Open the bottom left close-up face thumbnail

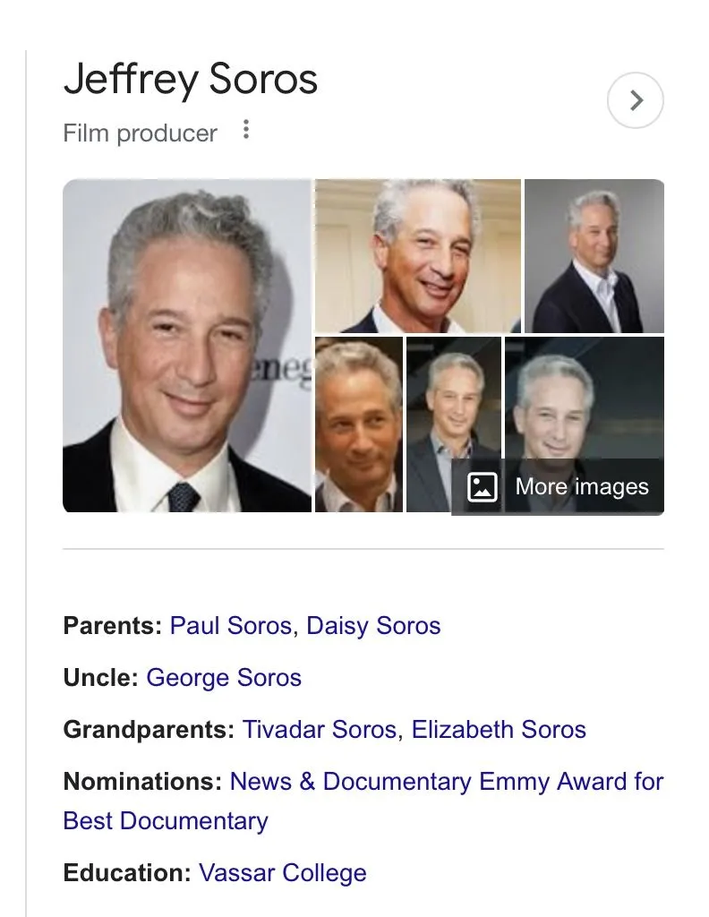click(359, 424)
